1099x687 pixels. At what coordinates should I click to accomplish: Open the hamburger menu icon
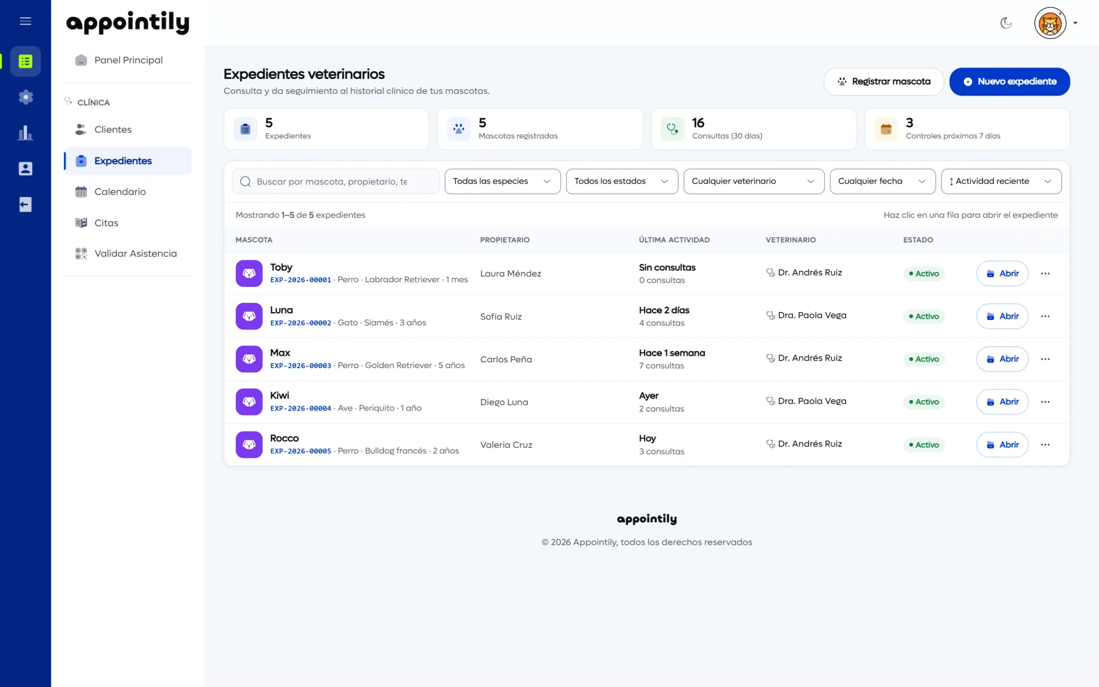tap(25, 21)
